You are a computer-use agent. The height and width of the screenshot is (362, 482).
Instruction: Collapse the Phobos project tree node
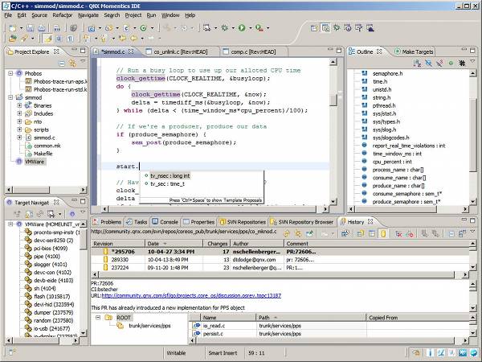point(10,73)
